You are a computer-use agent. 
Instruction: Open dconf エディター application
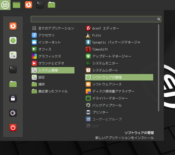(119, 28)
